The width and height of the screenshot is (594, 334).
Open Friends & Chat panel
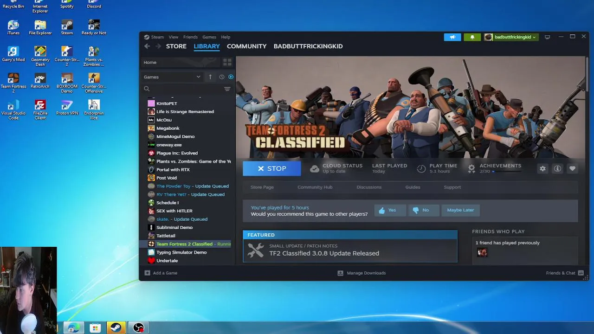(x=564, y=273)
